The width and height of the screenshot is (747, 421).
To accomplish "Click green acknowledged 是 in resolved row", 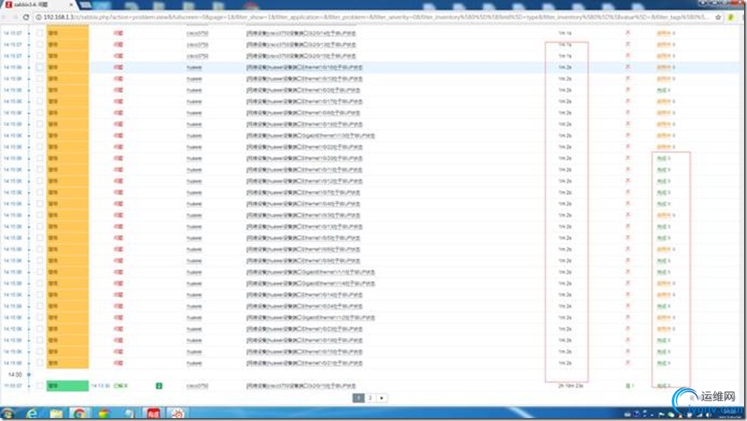I will click(628, 386).
